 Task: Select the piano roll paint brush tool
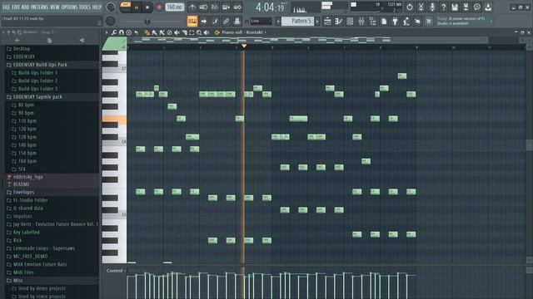[x=154, y=32]
